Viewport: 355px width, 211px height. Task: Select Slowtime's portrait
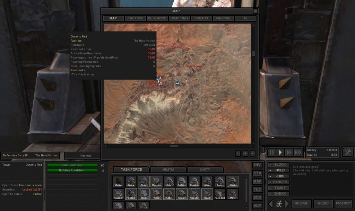click(194, 181)
